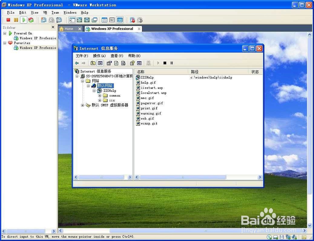Close the Sidebar panel
The image size is (314, 241).
53,27
